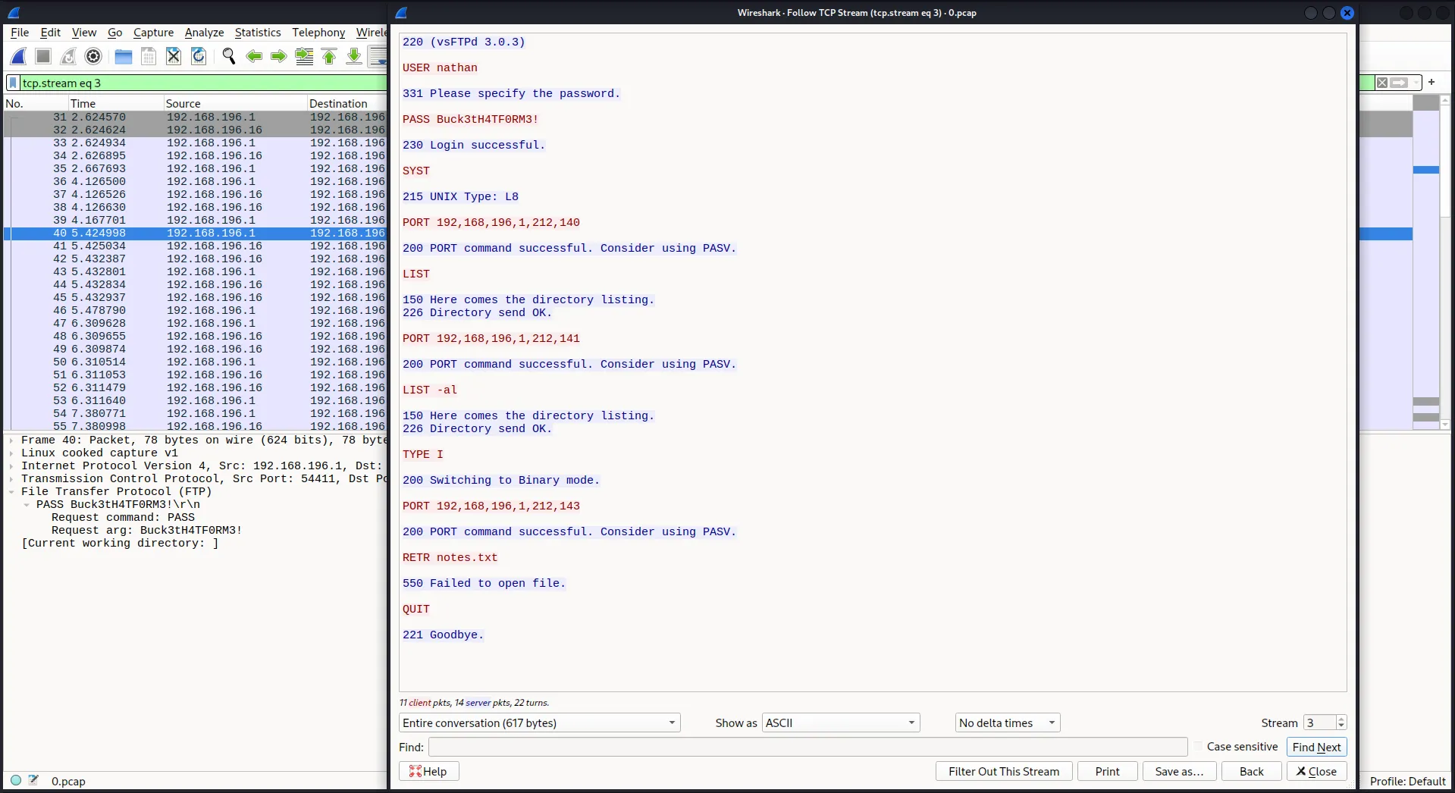Click into the Find text field
Screen dimensions: 1455x793
tap(807, 747)
